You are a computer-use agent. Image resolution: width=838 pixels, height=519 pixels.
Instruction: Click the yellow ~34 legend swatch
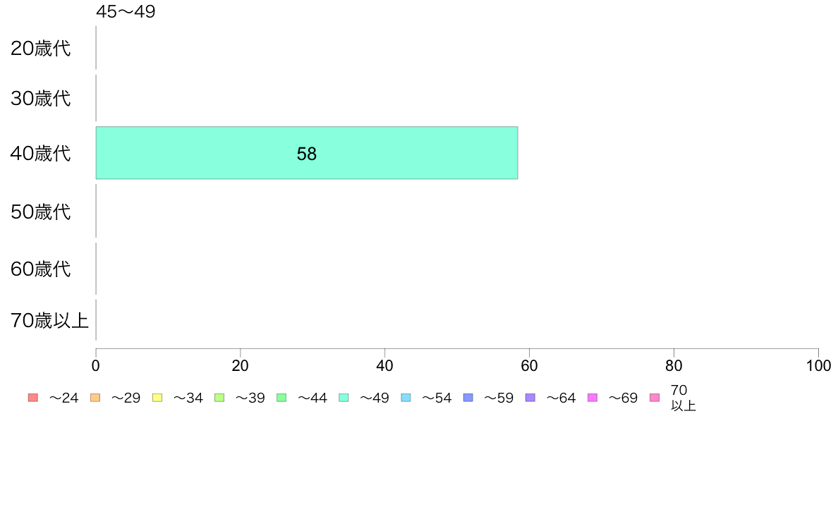(x=157, y=398)
